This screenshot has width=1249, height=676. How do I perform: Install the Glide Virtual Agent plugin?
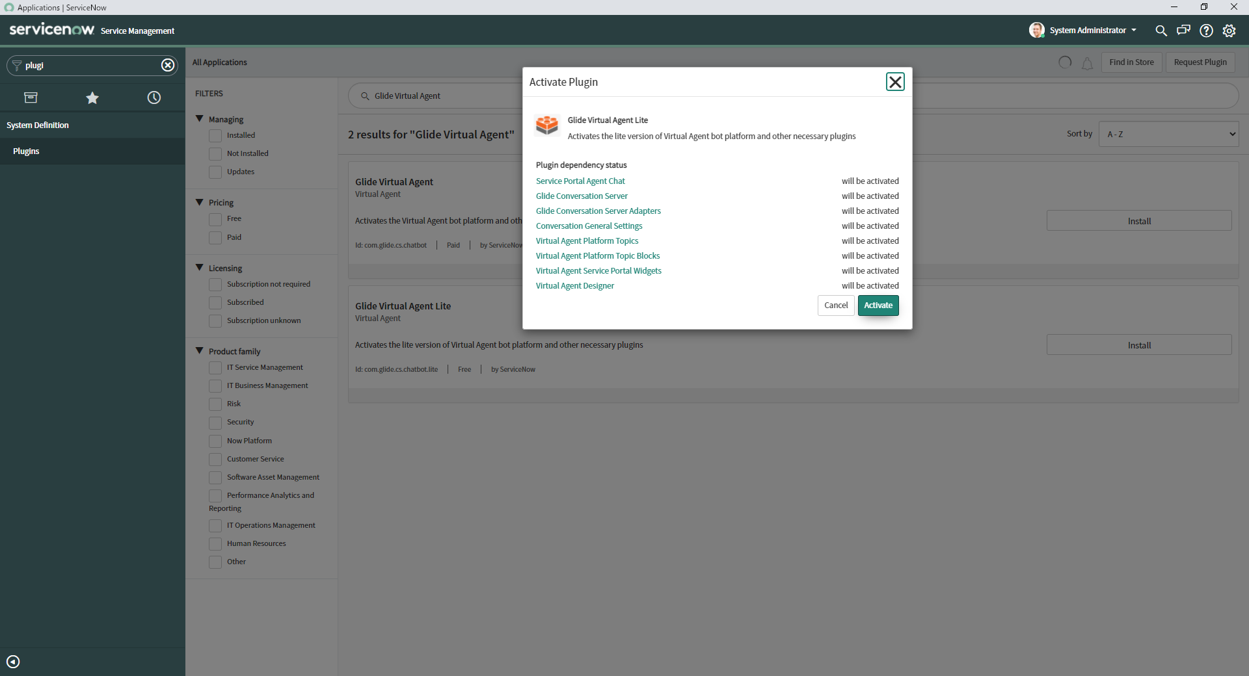pos(1139,221)
